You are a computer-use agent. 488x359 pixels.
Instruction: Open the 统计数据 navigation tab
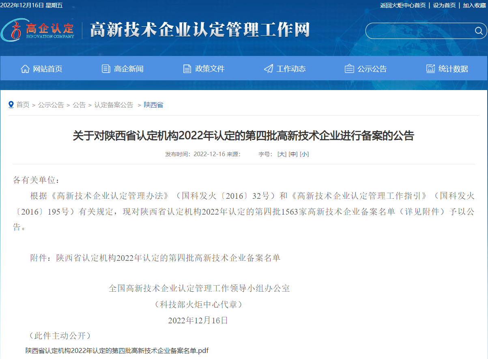[453, 69]
